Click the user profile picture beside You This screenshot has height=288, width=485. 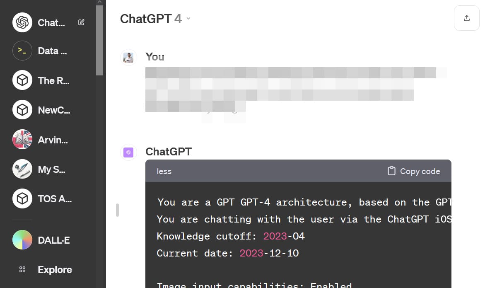128,57
